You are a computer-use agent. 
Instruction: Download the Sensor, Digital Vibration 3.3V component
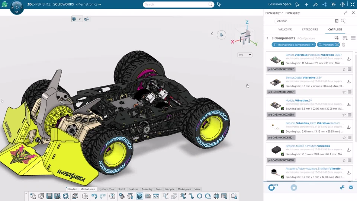[x=348, y=82]
